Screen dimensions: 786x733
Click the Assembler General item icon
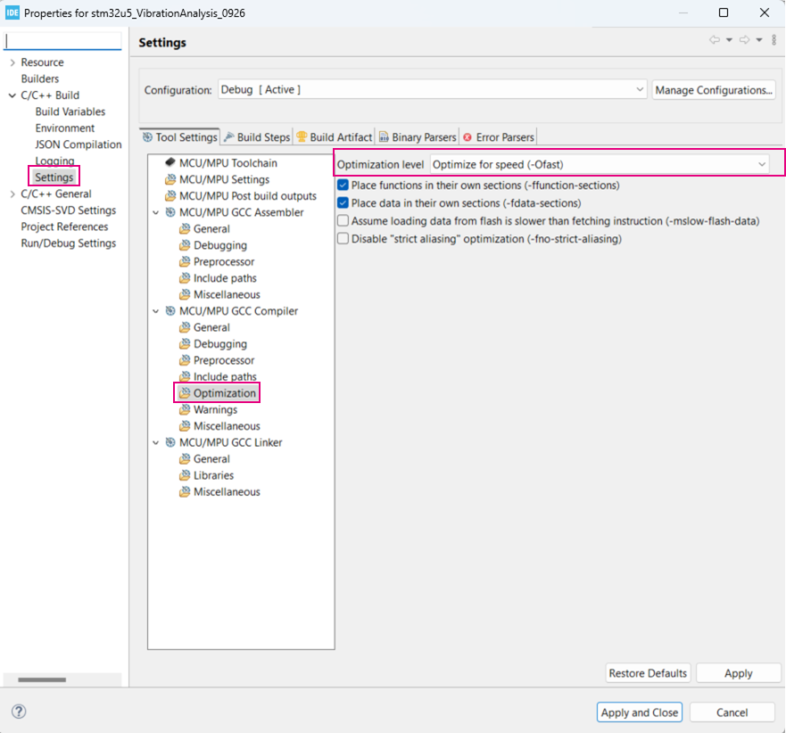(185, 229)
